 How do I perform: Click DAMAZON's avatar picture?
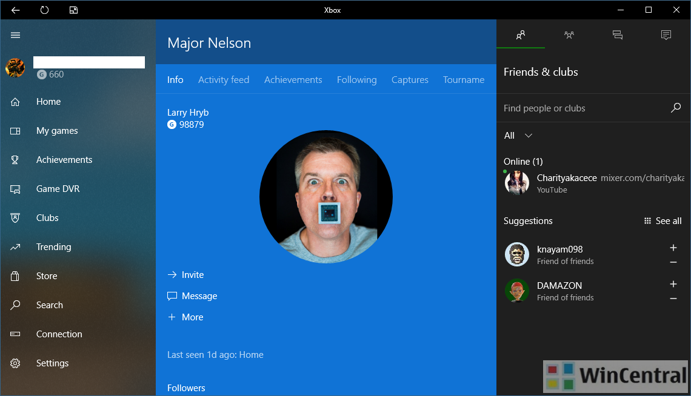tap(516, 291)
